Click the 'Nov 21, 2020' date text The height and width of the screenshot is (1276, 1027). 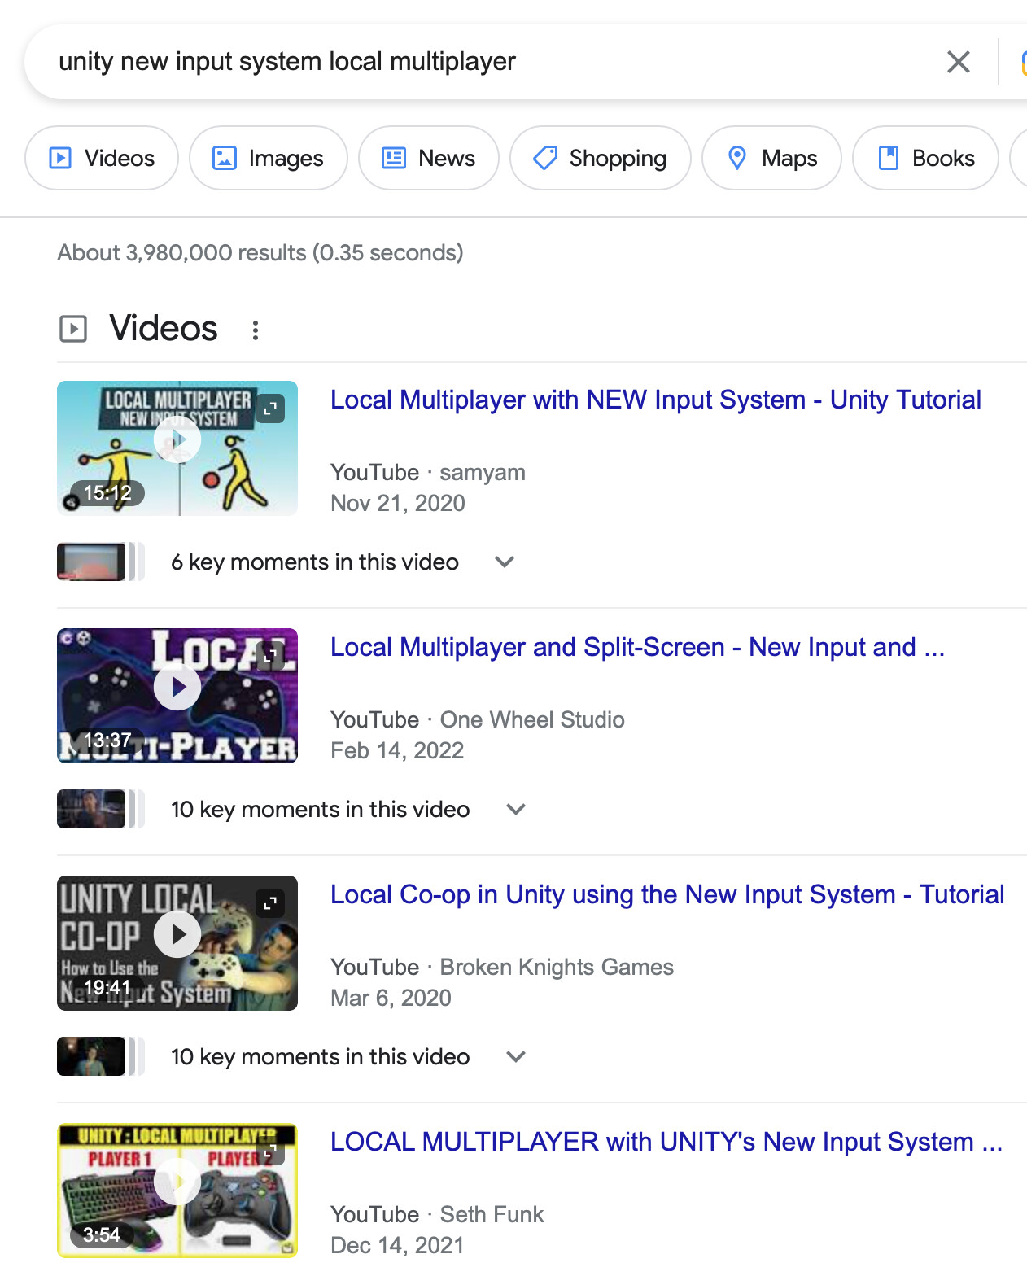pos(398,503)
